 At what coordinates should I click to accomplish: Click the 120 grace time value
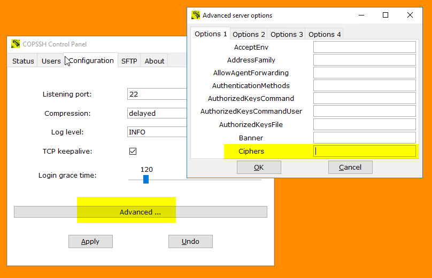pyautogui.click(x=146, y=169)
